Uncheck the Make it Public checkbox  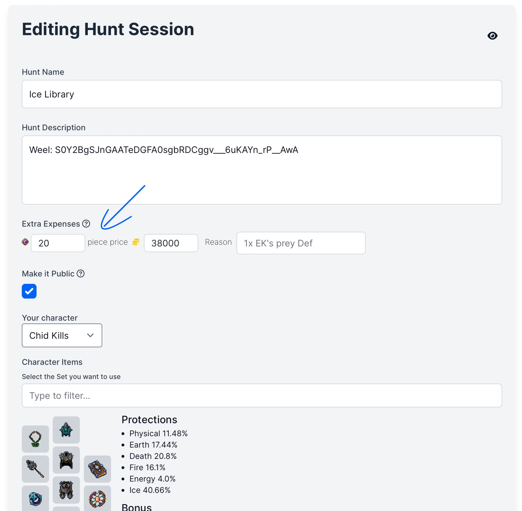(29, 291)
